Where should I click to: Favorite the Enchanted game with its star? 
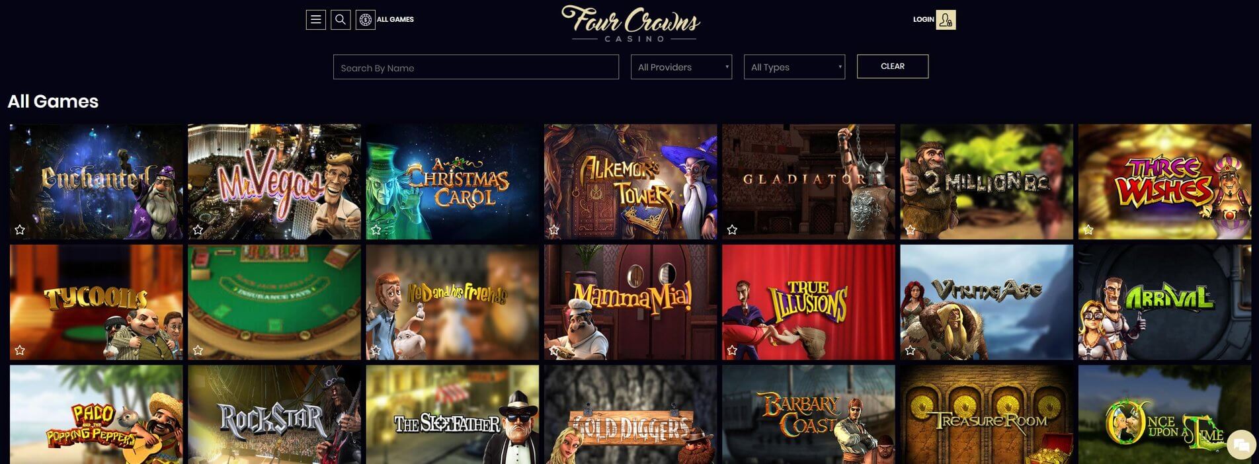pyautogui.click(x=20, y=229)
